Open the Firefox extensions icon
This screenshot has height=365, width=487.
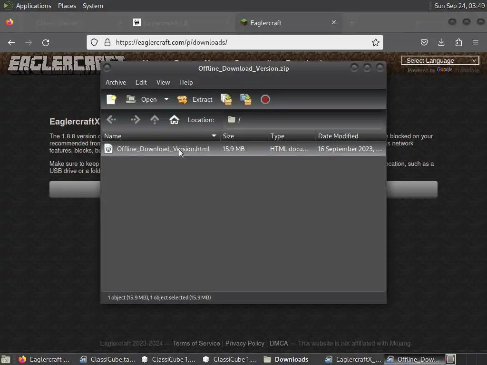coord(458,42)
